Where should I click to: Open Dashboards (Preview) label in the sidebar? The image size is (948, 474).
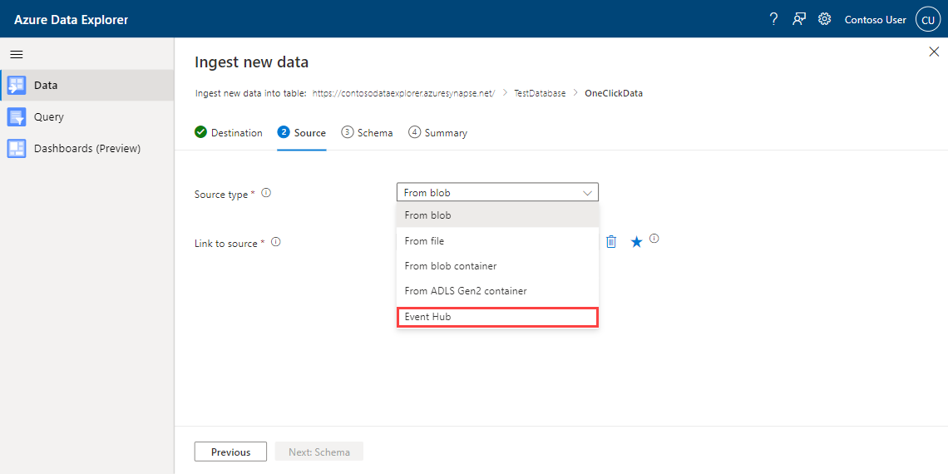(x=87, y=148)
